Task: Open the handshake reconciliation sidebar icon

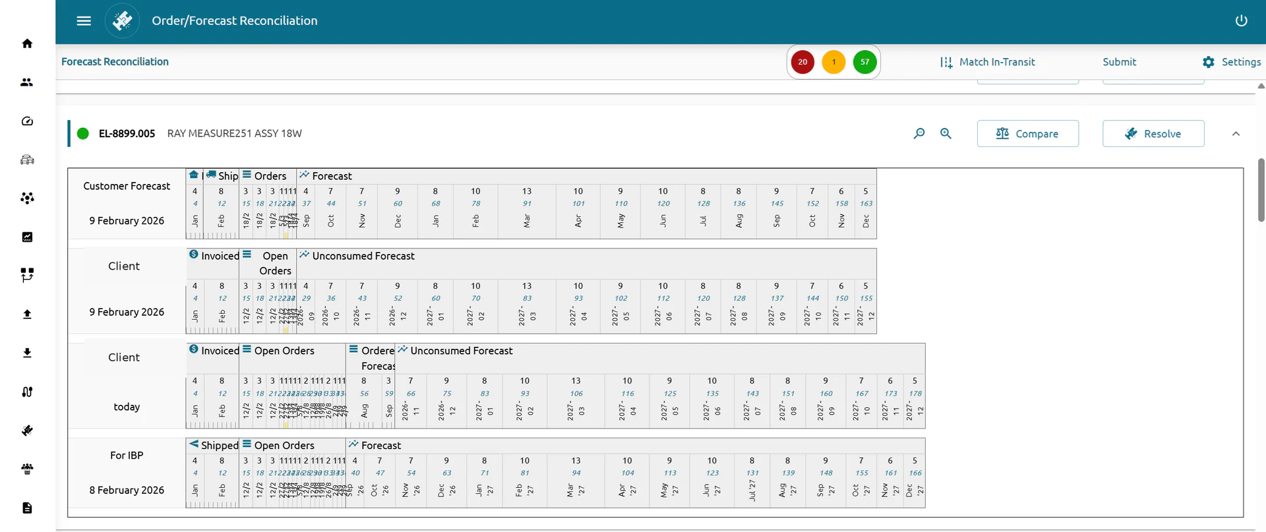Action: coord(27,430)
